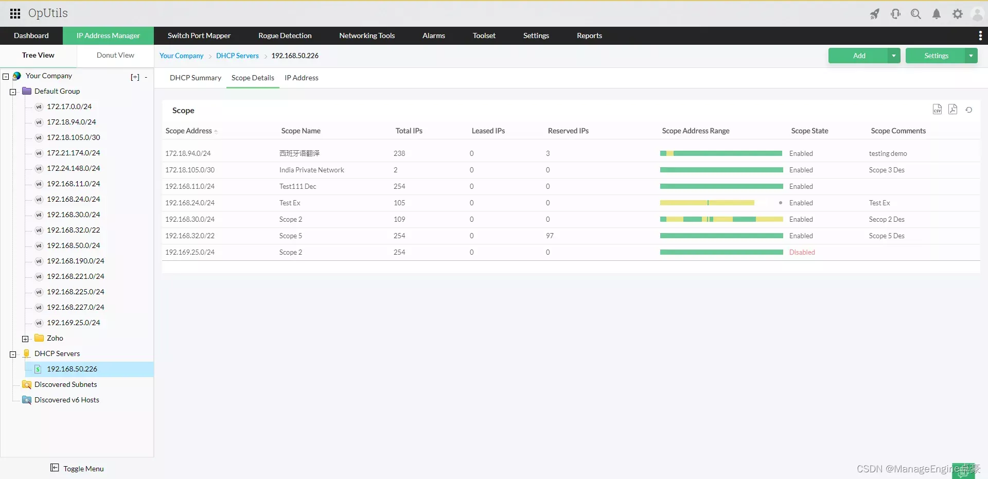Collapse all tree nodes with minus
988x479 pixels.
(x=146, y=77)
